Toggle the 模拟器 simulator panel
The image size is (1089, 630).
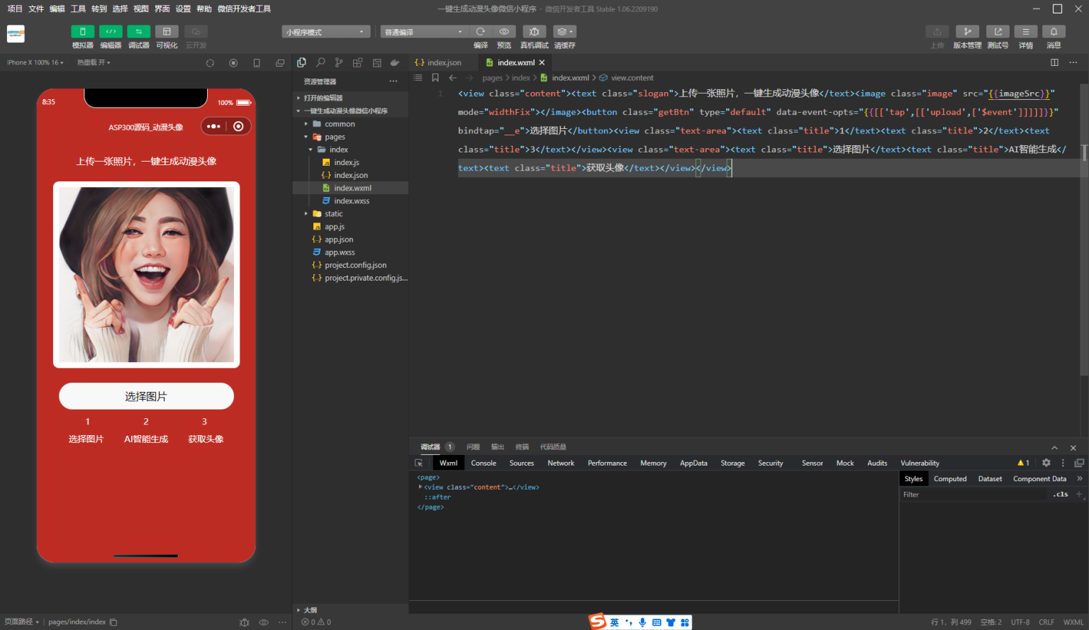[82, 32]
